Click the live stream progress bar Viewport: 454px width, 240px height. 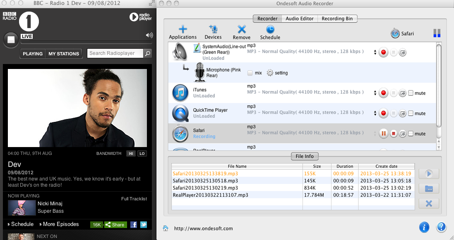pyautogui.click(x=86, y=42)
